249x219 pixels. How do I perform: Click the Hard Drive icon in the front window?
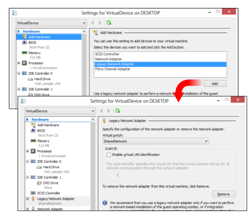pyautogui.click(x=39, y=167)
